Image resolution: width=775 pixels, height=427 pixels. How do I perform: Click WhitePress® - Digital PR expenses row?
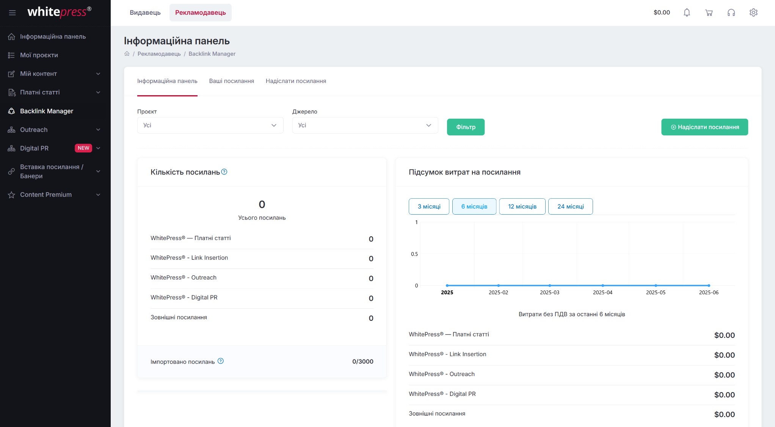(x=571, y=394)
